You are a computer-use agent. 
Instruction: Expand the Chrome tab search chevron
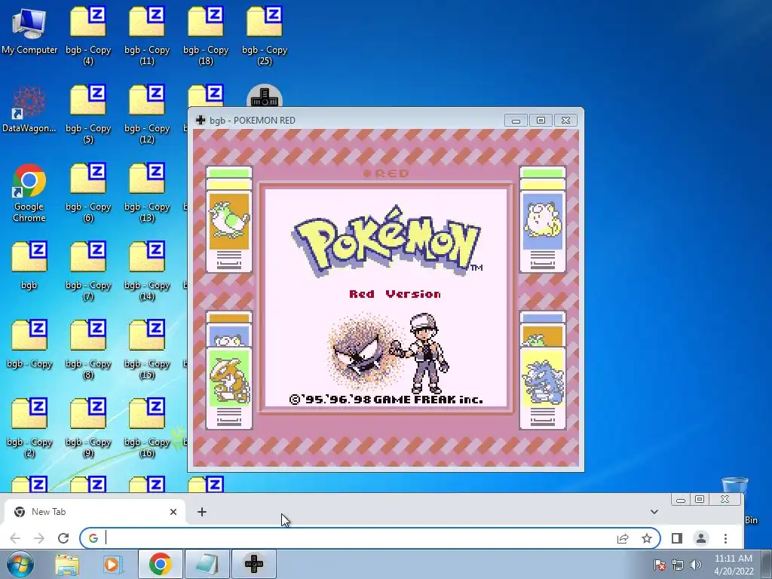click(654, 512)
